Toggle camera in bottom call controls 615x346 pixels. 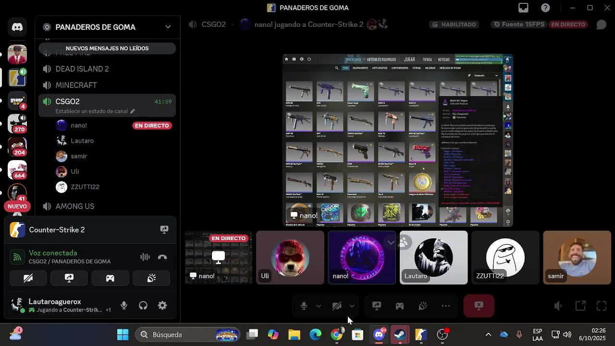click(337, 306)
